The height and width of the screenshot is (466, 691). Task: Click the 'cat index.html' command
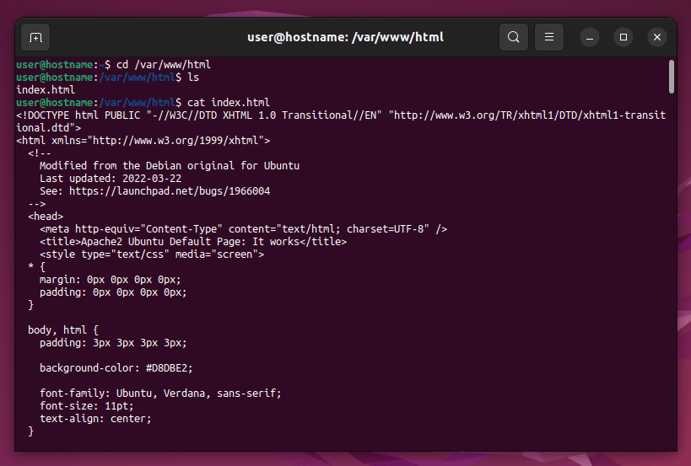pyautogui.click(x=229, y=103)
